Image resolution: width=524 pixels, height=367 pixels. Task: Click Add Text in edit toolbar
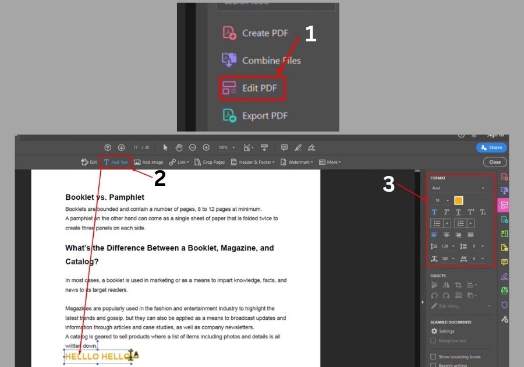(x=116, y=162)
